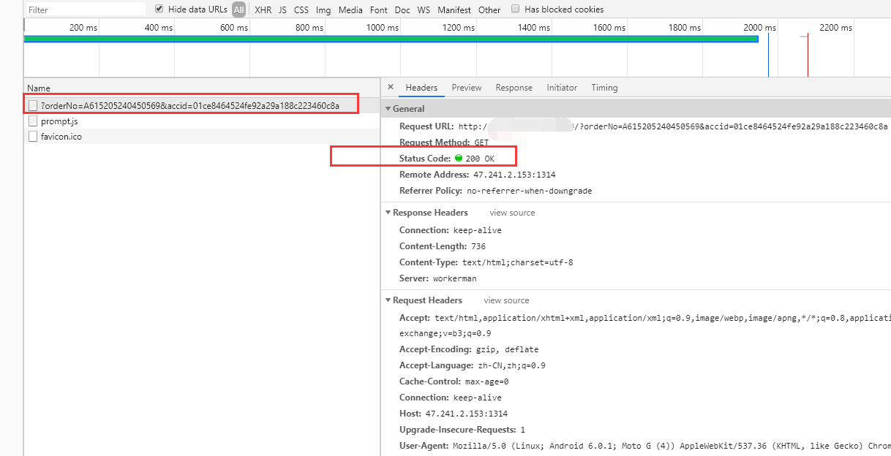This screenshot has height=456, width=891.
Task: Click the Request Method GET value
Action: 481,142
